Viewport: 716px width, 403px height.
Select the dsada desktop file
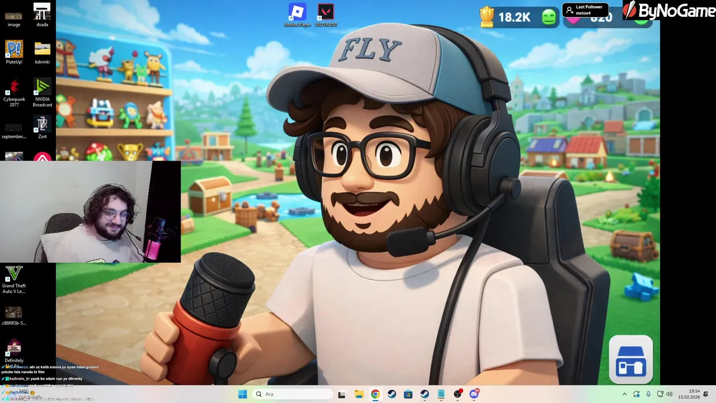(x=43, y=15)
